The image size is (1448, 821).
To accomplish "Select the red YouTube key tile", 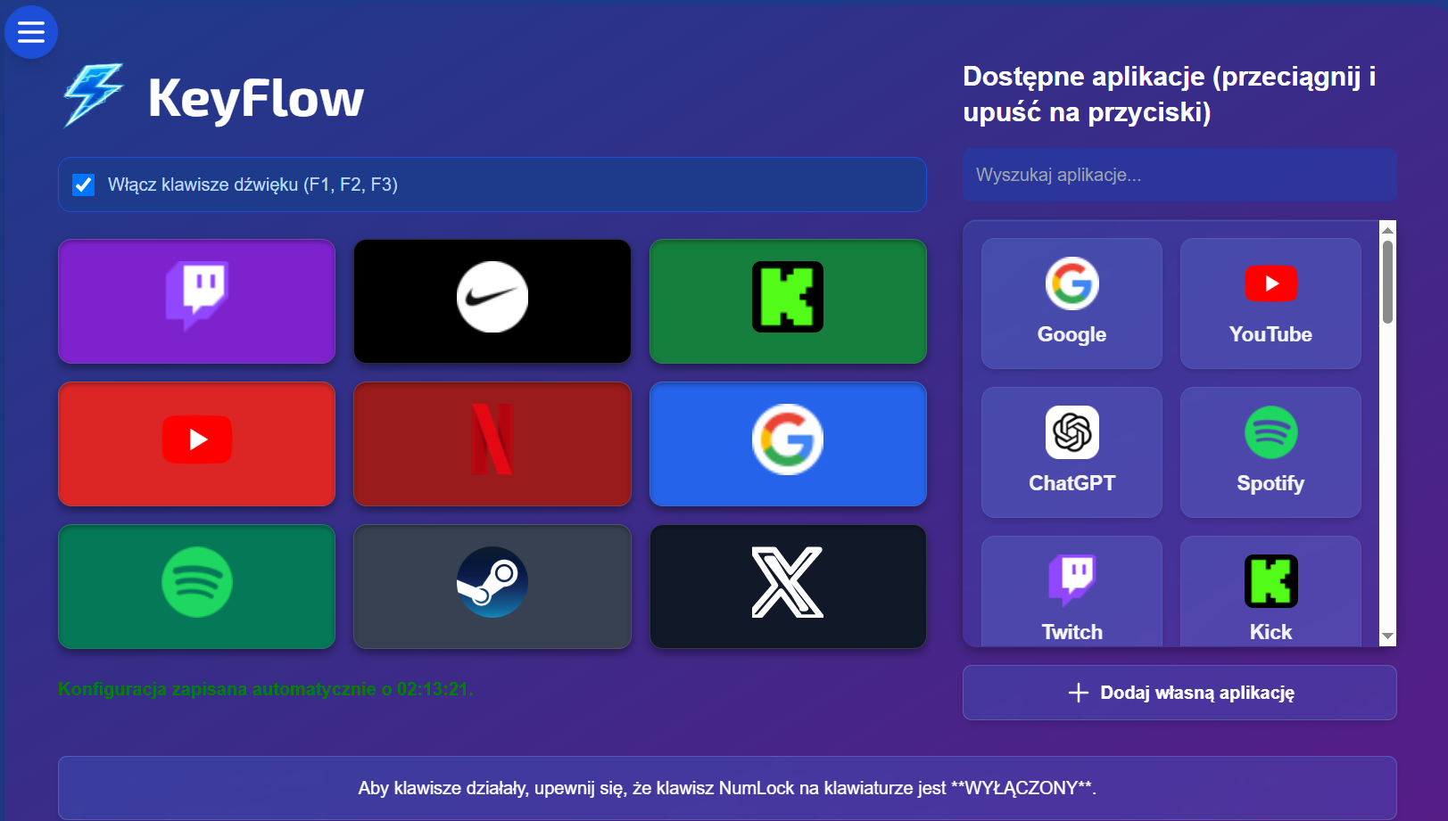I will pyautogui.click(x=196, y=444).
